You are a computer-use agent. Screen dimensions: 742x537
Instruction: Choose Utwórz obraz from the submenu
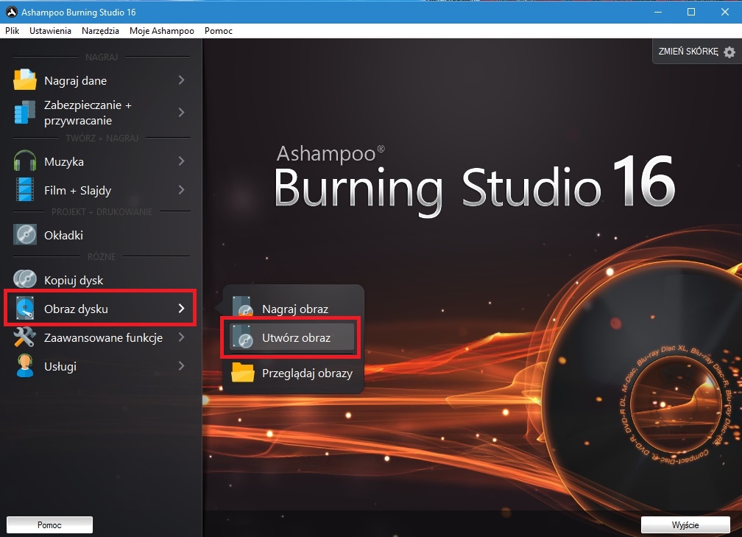[292, 337]
